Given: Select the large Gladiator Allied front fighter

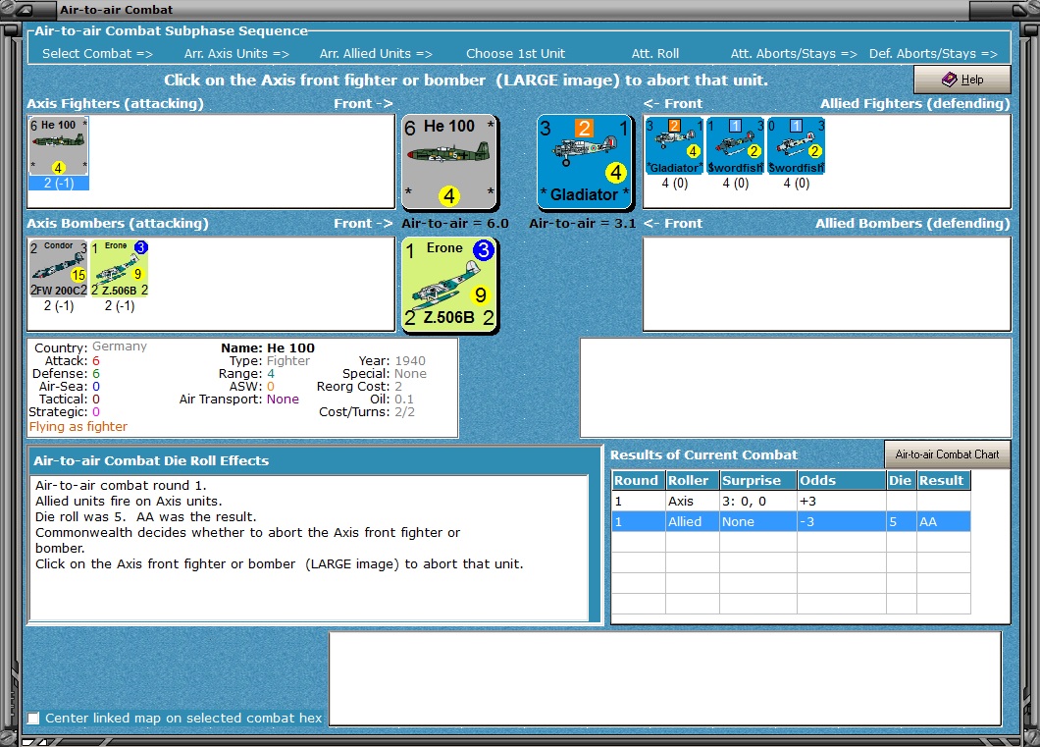Looking at the screenshot, I should click(585, 163).
